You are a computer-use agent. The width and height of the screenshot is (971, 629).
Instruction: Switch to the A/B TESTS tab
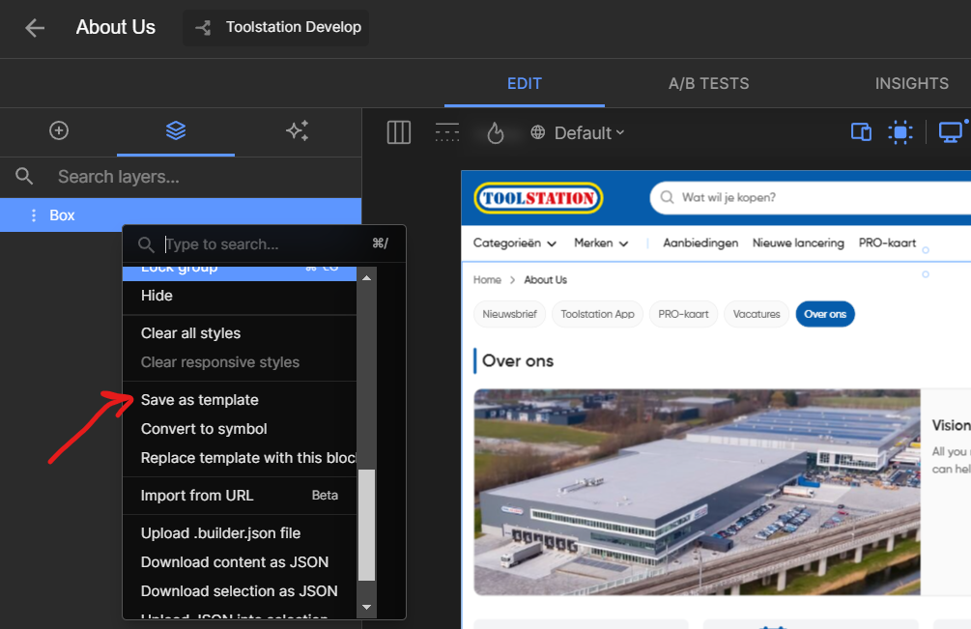click(708, 83)
